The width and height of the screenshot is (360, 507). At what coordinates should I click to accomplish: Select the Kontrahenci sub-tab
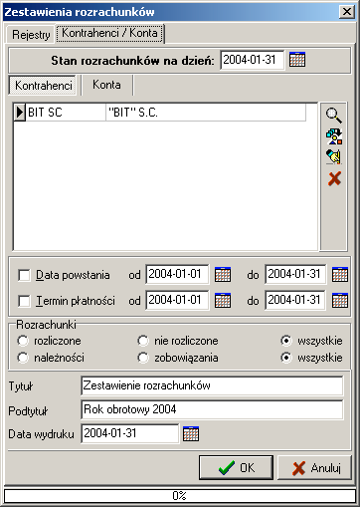[44, 86]
